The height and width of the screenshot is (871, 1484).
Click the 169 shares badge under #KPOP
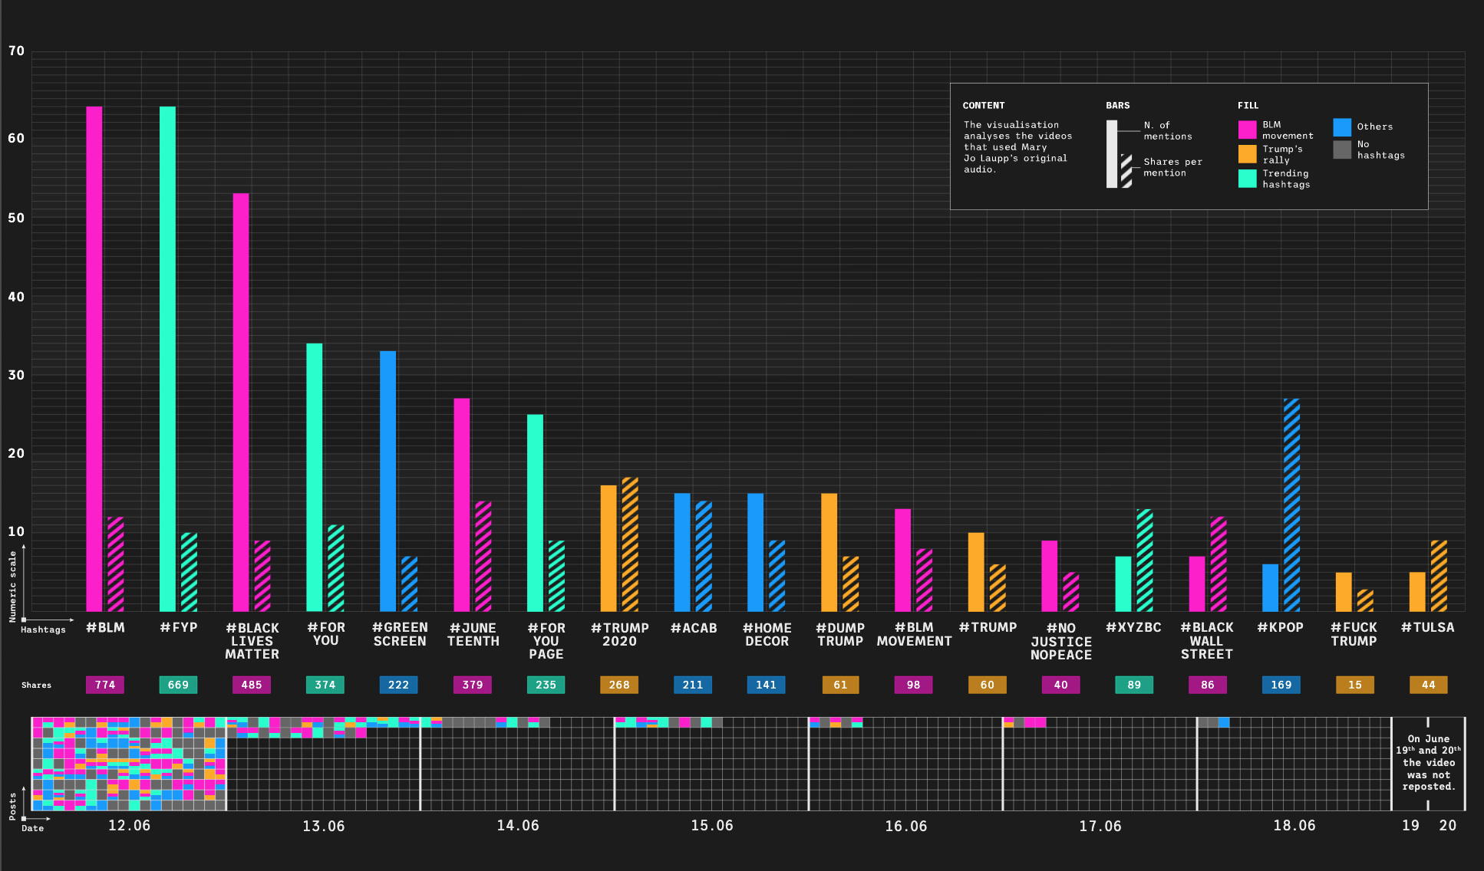pyautogui.click(x=1281, y=685)
